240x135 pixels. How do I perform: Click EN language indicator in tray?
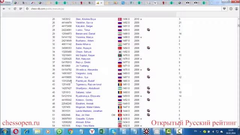coord(195,131)
